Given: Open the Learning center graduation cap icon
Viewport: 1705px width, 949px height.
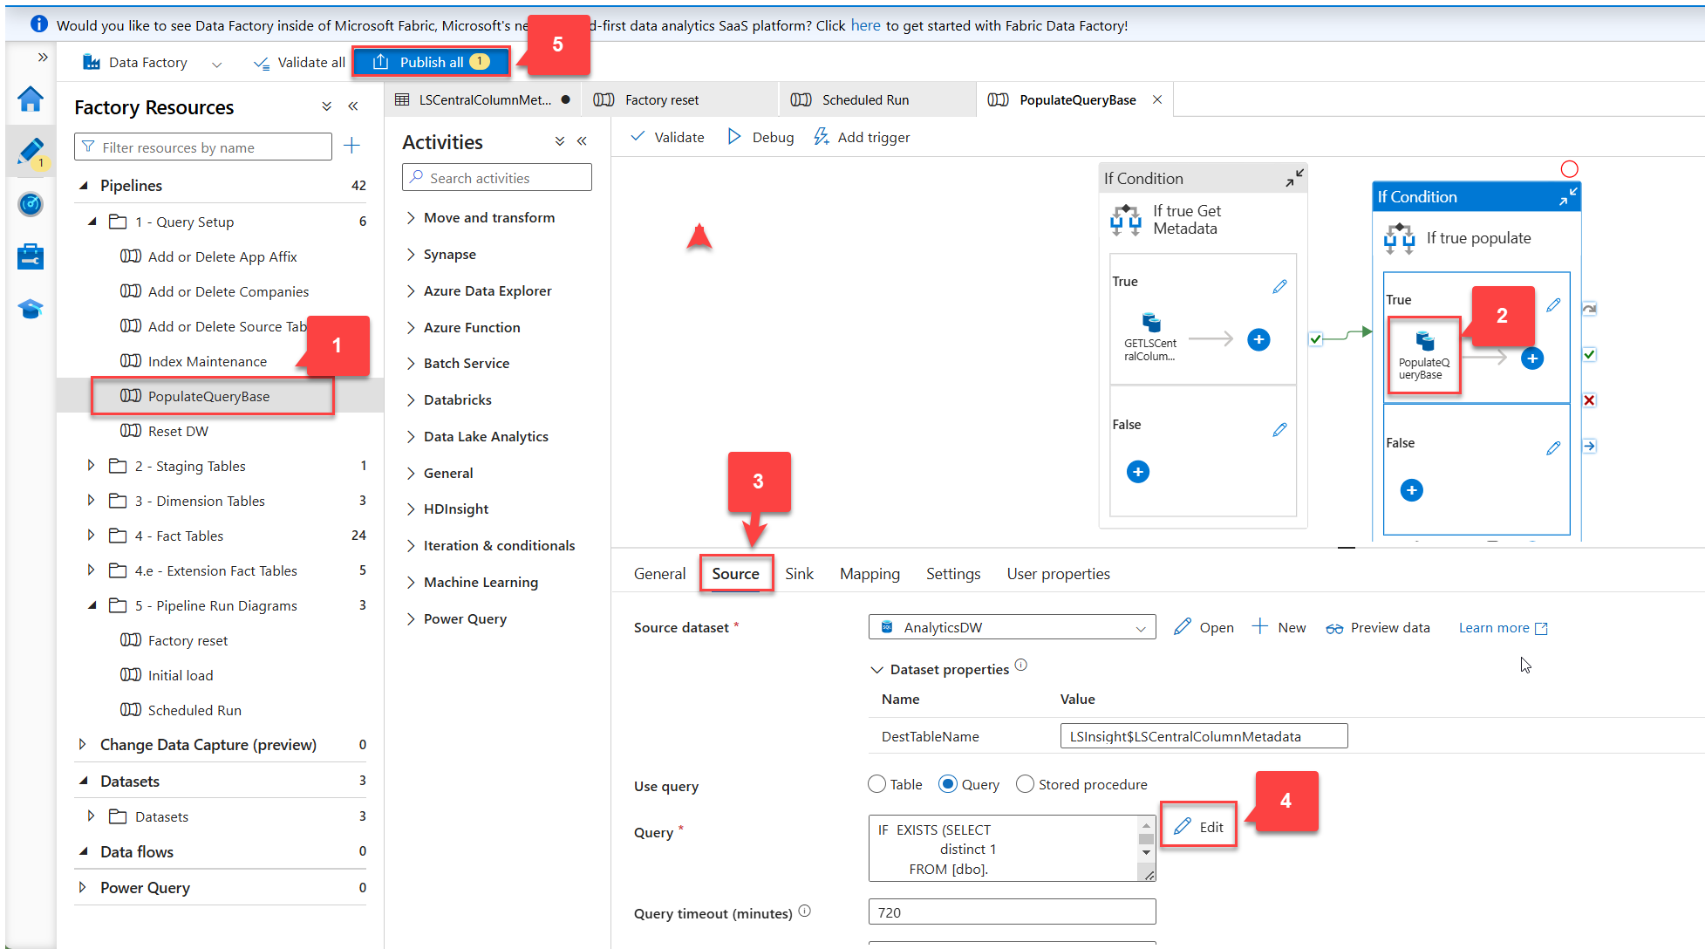Looking at the screenshot, I should click(31, 309).
